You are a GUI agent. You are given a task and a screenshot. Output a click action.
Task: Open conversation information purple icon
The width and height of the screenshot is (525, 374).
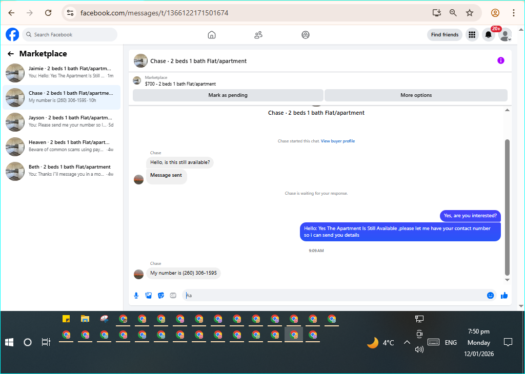click(x=501, y=60)
